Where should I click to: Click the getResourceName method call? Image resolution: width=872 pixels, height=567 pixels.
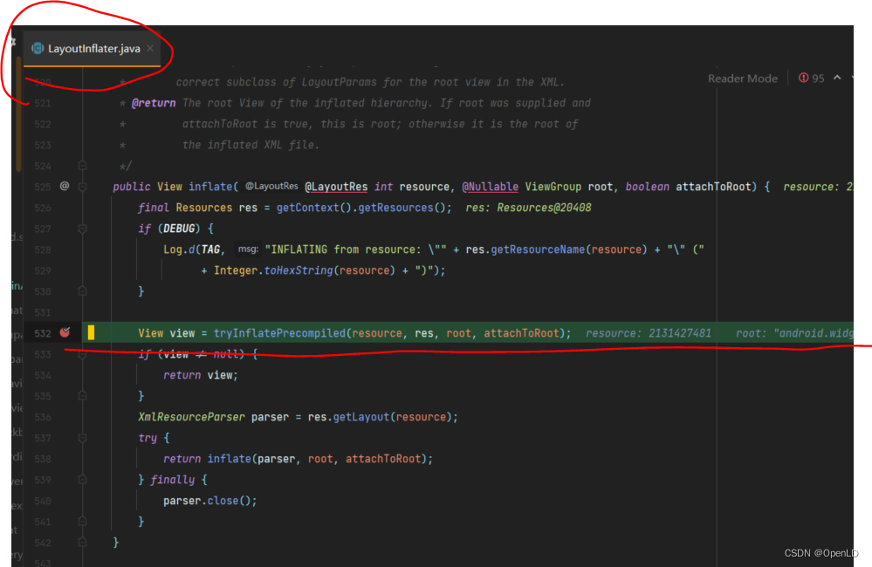click(x=538, y=249)
